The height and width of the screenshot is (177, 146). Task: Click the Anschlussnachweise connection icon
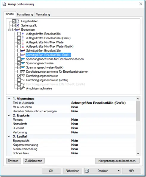pos(23,88)
